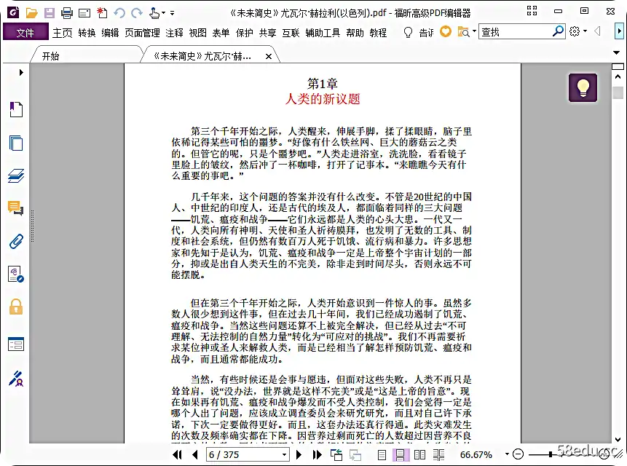627x466 pixels.
Task: Go to previous search result arrow
Action: [x=597, y=31]
